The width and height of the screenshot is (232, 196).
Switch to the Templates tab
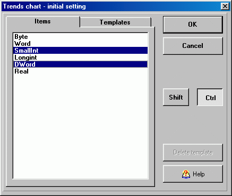pyautogui.click(x=115, y=22)
